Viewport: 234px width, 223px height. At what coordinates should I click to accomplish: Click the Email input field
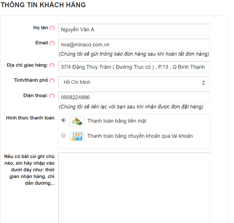coord(134,45)
